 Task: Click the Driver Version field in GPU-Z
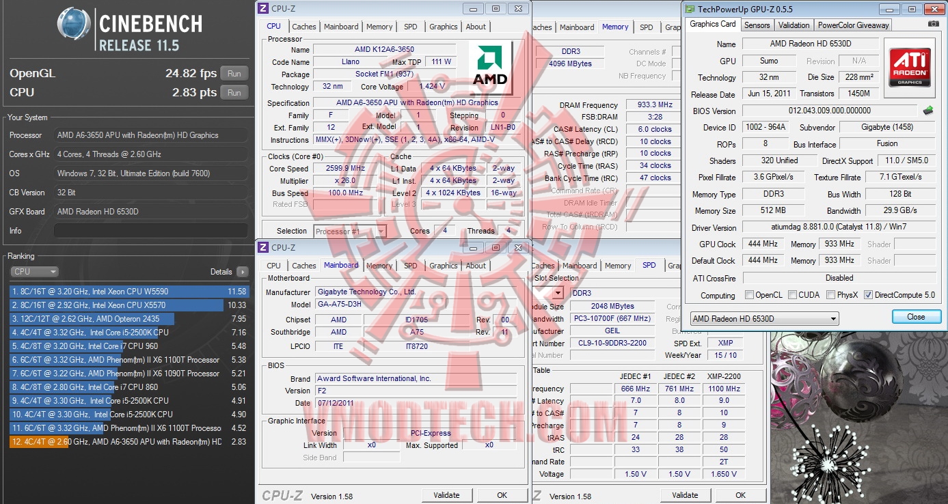pos(839,227)
